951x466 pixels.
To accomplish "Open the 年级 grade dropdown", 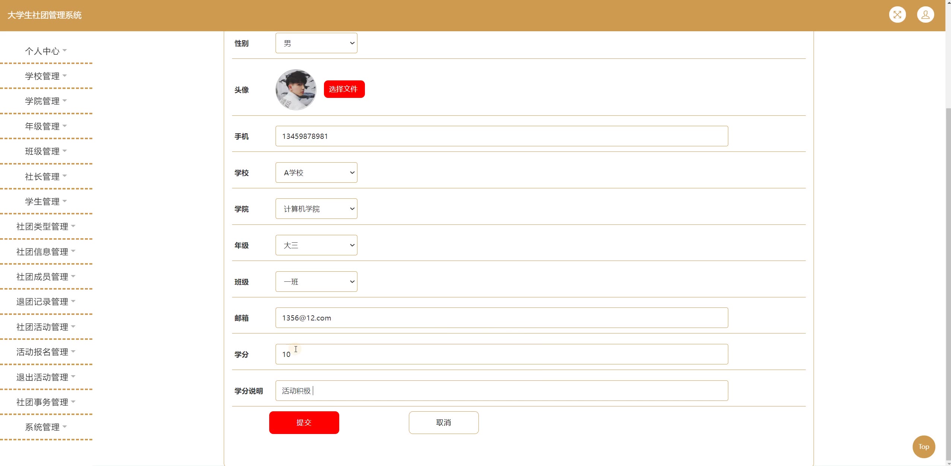I will click(x=316, y=245).
